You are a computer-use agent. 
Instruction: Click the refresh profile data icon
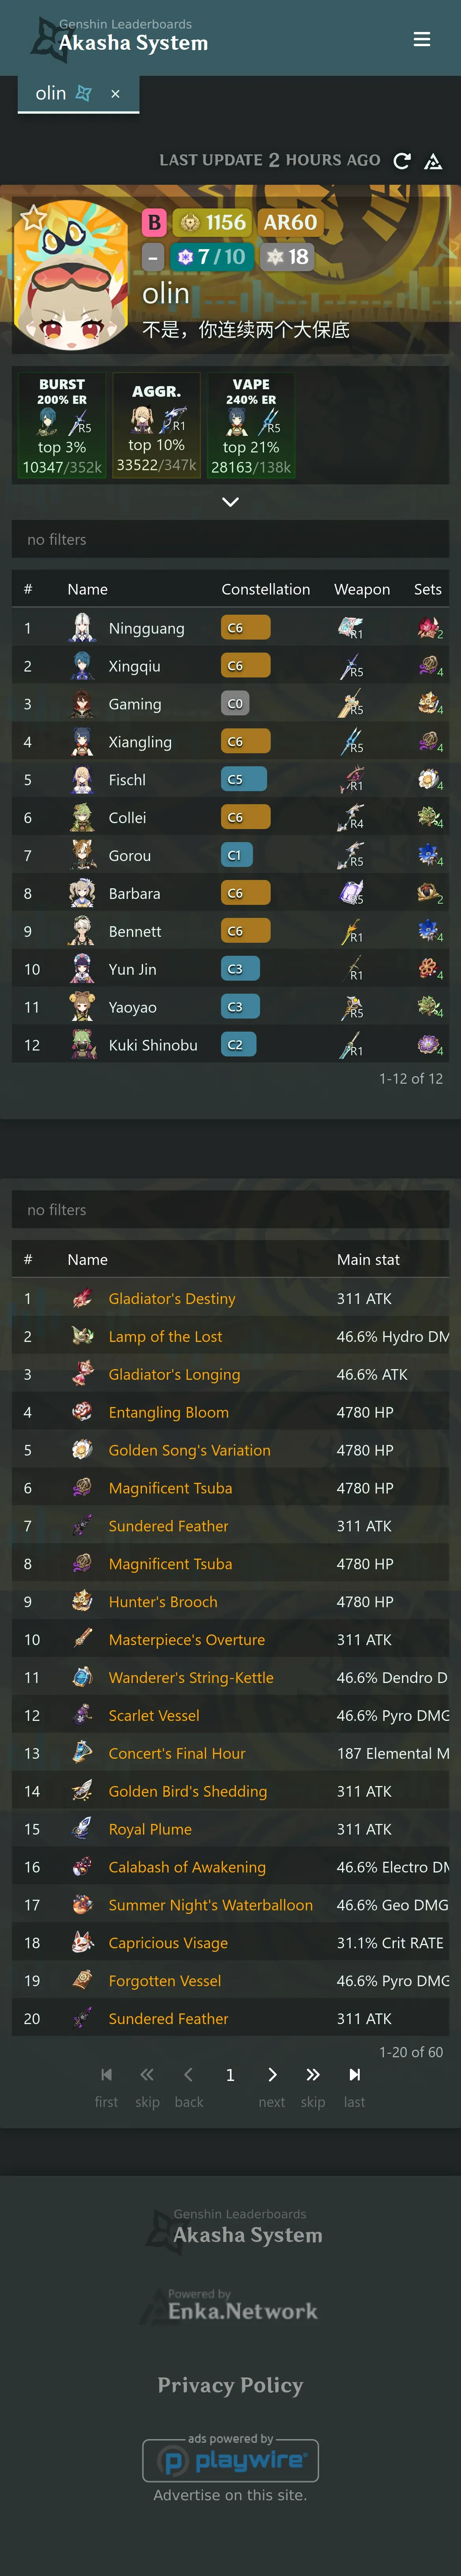[x=402, y=161]
